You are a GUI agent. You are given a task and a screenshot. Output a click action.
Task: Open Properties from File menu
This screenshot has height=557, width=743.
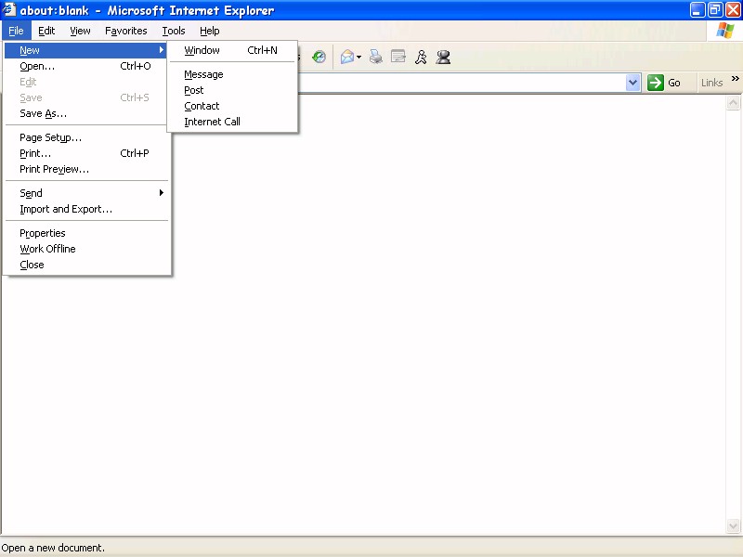(x=85, y=233)
